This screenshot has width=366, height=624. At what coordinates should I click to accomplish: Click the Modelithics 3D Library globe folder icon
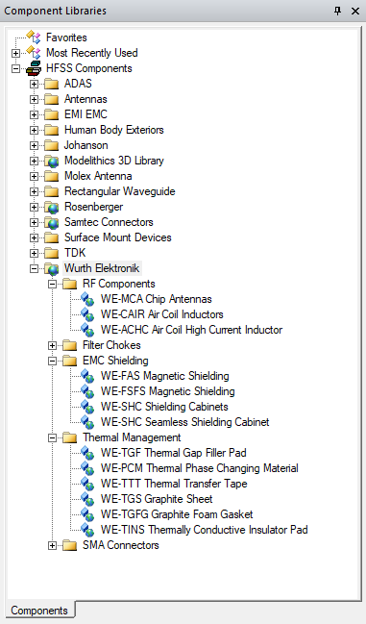[x=52, y=162]
